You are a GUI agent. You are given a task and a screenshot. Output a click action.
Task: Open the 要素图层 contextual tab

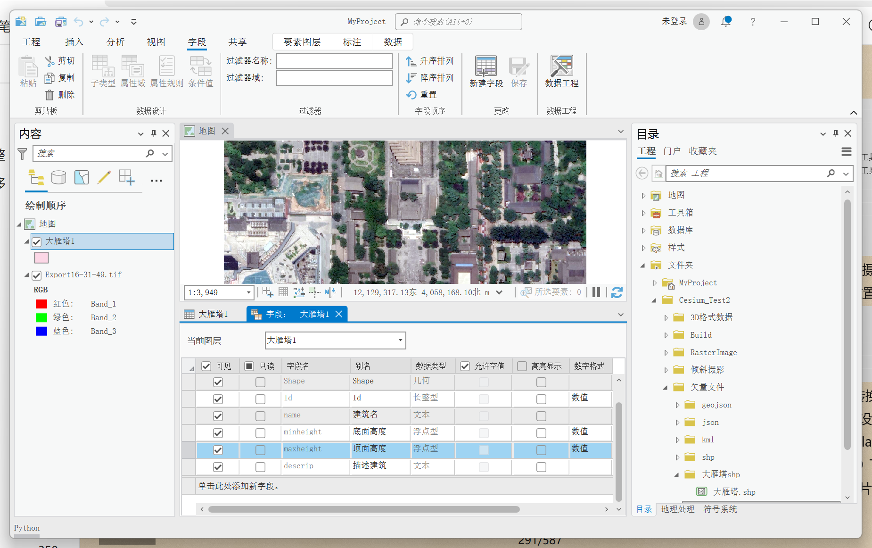coord(302,42)
